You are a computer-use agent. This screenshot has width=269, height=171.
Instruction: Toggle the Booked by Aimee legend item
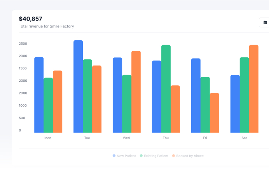(x=188, y=156)
